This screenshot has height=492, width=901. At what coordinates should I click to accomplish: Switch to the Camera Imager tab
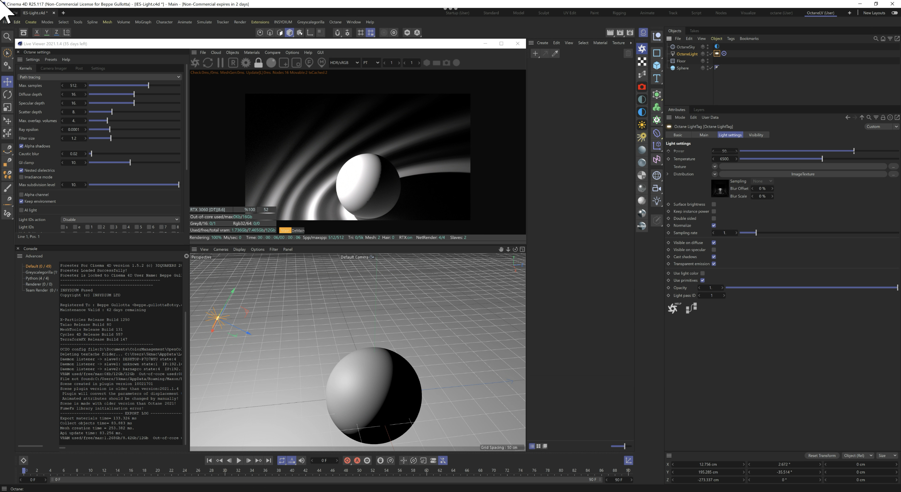(x=53, y=68)
